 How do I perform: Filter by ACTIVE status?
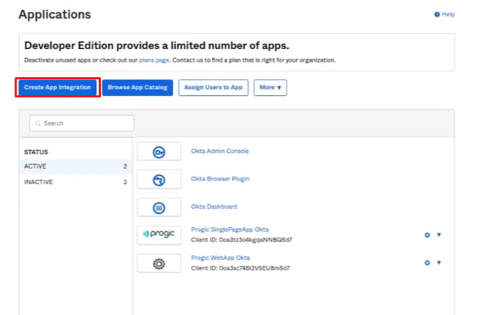(x=76, y=167)
